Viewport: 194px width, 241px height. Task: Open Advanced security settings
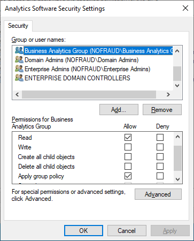[158, 194]
